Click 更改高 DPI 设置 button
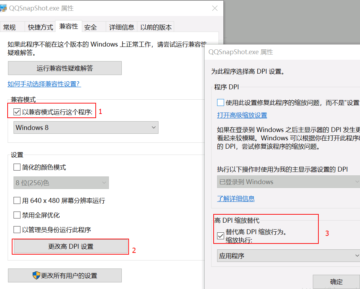The height and width of the screenshot is (289, 360). [71, 247]
